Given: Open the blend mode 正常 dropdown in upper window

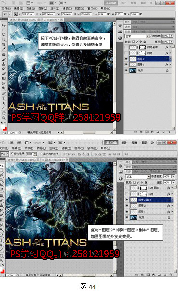Looking at the screenshot, I should [x=137, y=36].
